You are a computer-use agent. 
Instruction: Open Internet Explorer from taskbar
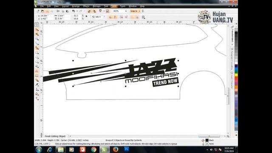[x=50, y=149]
